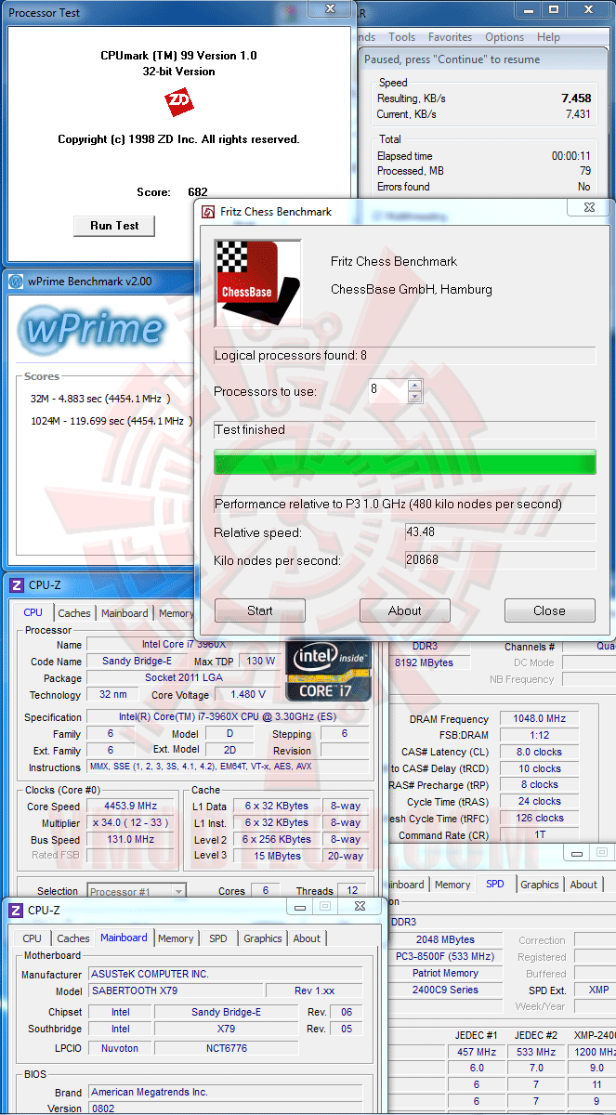Select CPU tab in lower CPU-Z window
The image size is (616, 1115).
pos(32,938)
